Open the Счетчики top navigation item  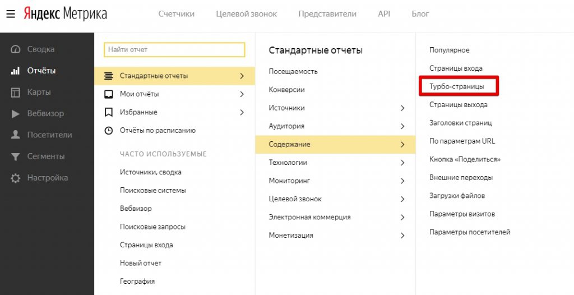(177, 14)
